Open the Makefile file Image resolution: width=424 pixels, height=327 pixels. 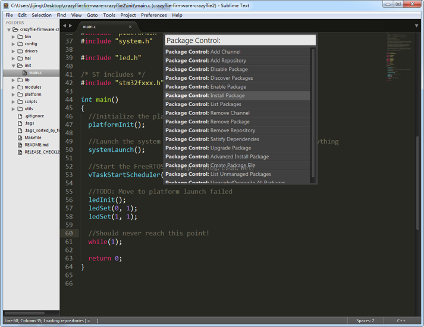point(33,138)
